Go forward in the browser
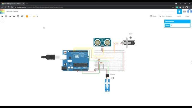Screen dimensions: 192x108 5,7
